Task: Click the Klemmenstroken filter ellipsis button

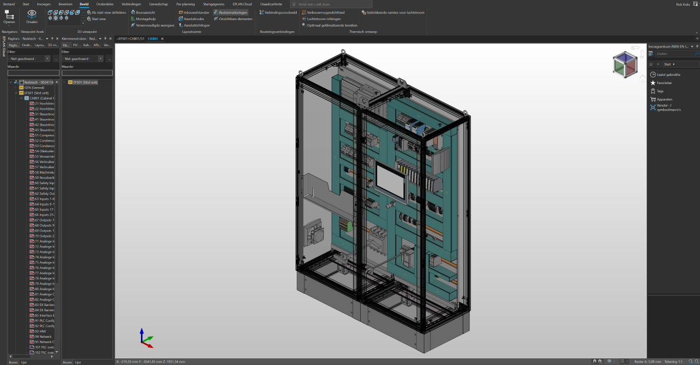Action: pos(110,59)
